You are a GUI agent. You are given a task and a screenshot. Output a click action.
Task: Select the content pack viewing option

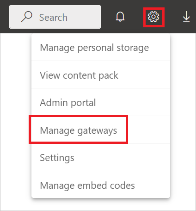pyautogui.click(x=101, y=75)
